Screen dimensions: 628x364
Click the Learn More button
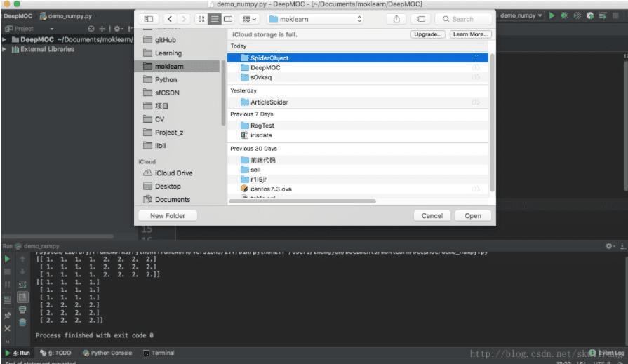(470, 34)
